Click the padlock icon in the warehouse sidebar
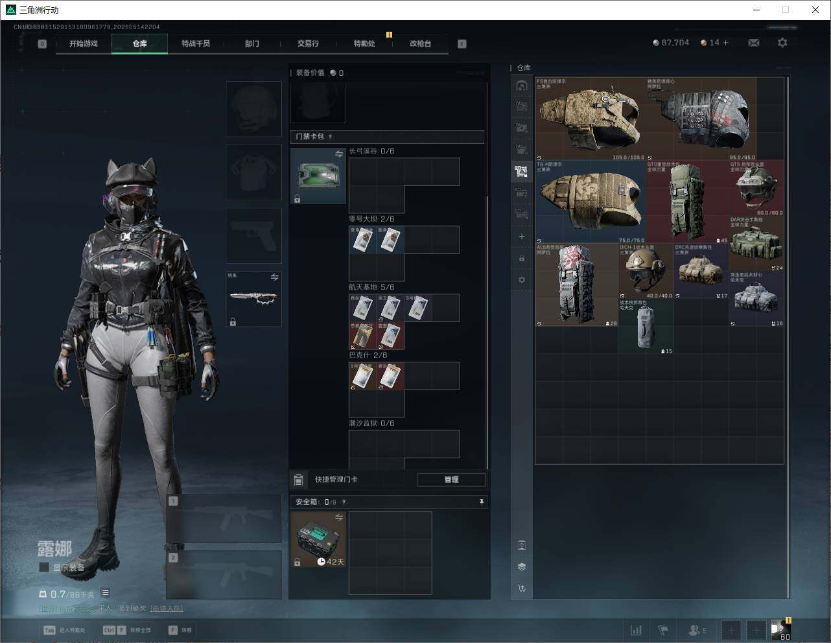Screen dimensions: 831x643 tap(522, 259)
